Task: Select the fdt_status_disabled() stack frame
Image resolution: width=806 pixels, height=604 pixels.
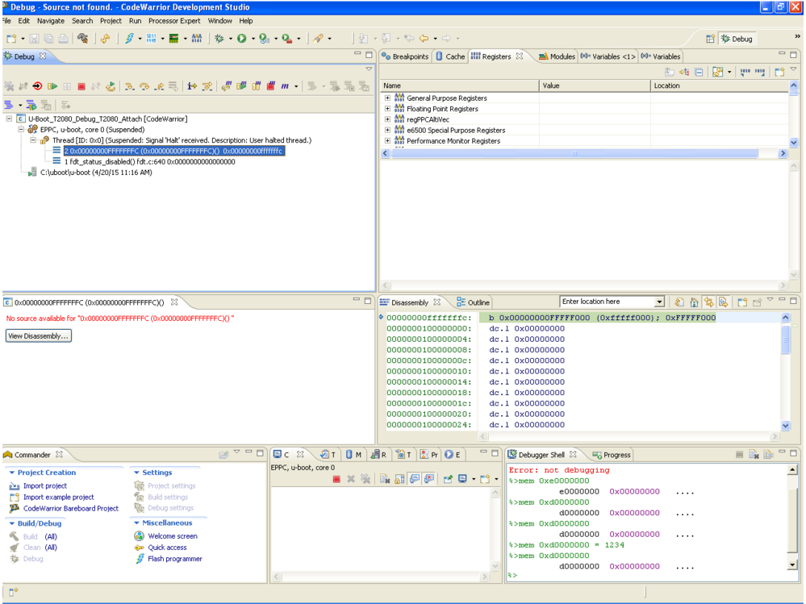Action: (149, 161)
